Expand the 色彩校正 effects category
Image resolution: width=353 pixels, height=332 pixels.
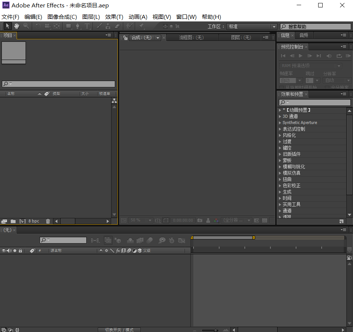(x=280, y=185)
